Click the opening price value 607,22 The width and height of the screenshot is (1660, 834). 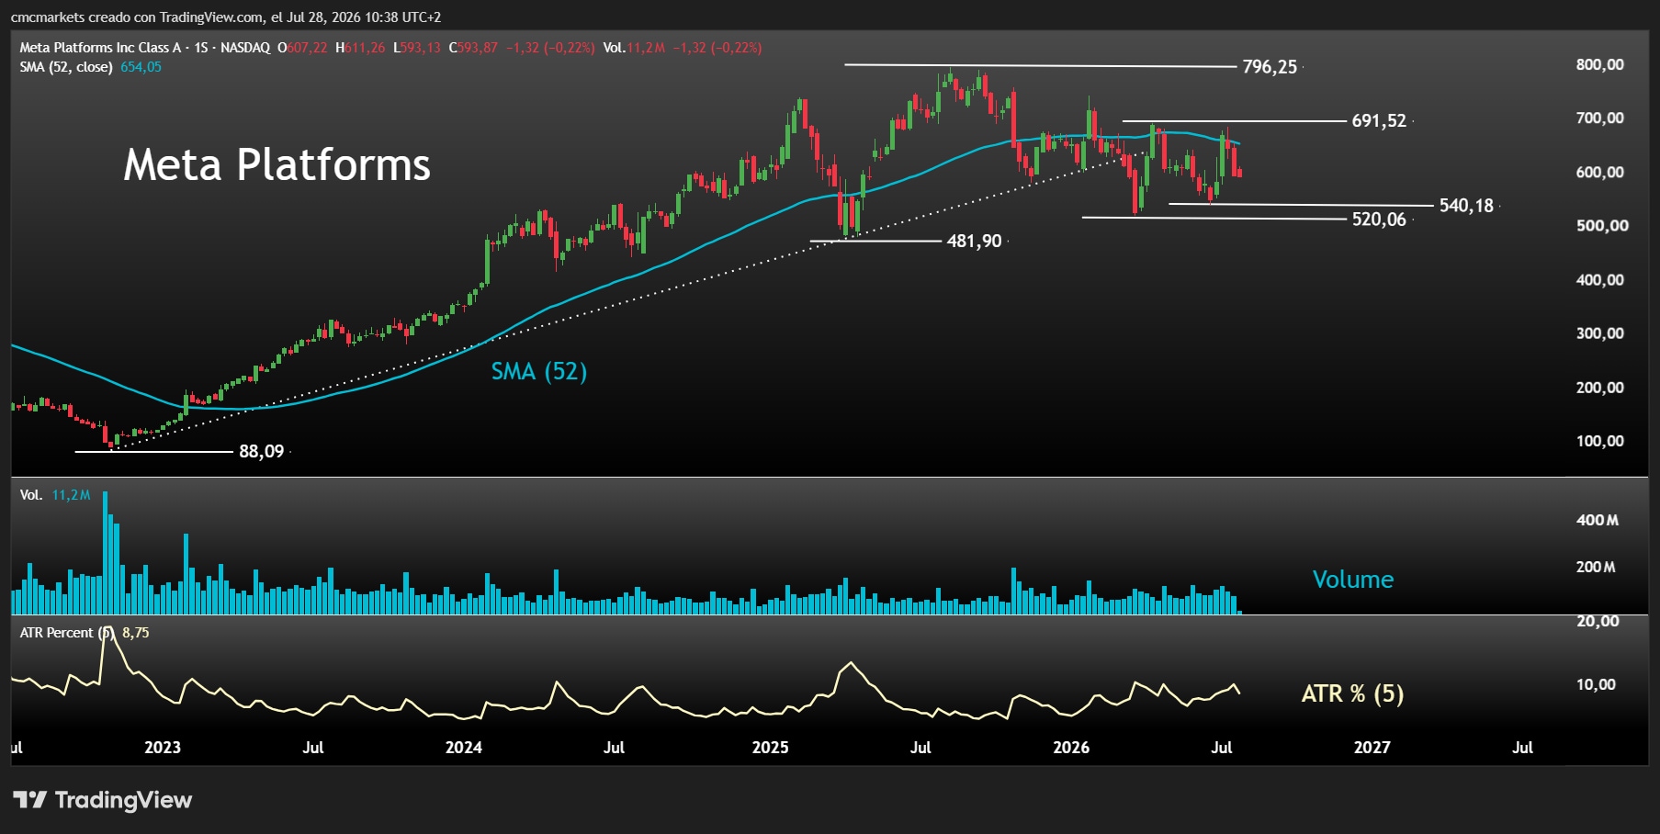coord(306,48)
